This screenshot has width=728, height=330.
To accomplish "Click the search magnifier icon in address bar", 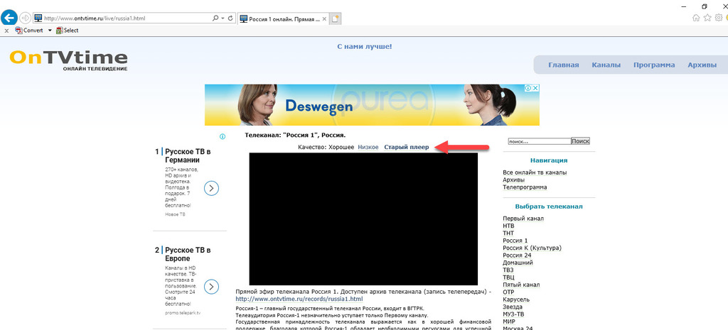I will (215, 18).
